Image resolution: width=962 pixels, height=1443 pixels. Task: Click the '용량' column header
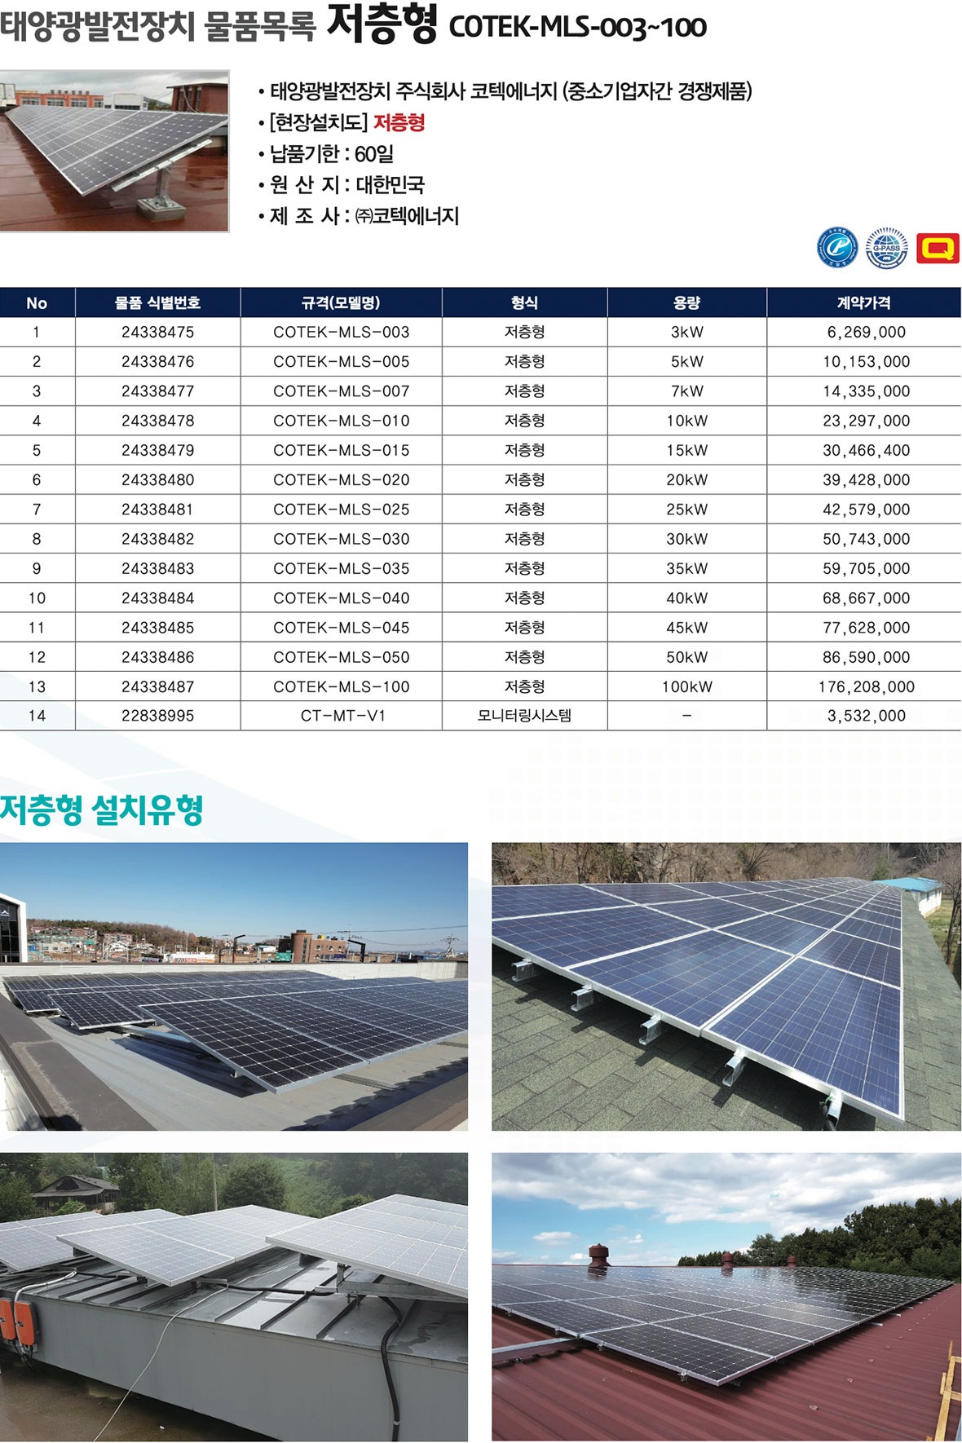pos(687,302)
